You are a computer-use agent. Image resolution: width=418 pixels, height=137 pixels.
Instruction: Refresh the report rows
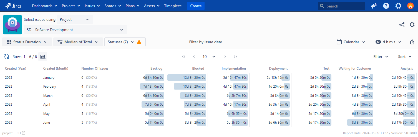point(7,57)
